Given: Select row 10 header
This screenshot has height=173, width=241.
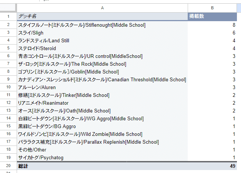Looking at the screenshot, I should point(8,87).
